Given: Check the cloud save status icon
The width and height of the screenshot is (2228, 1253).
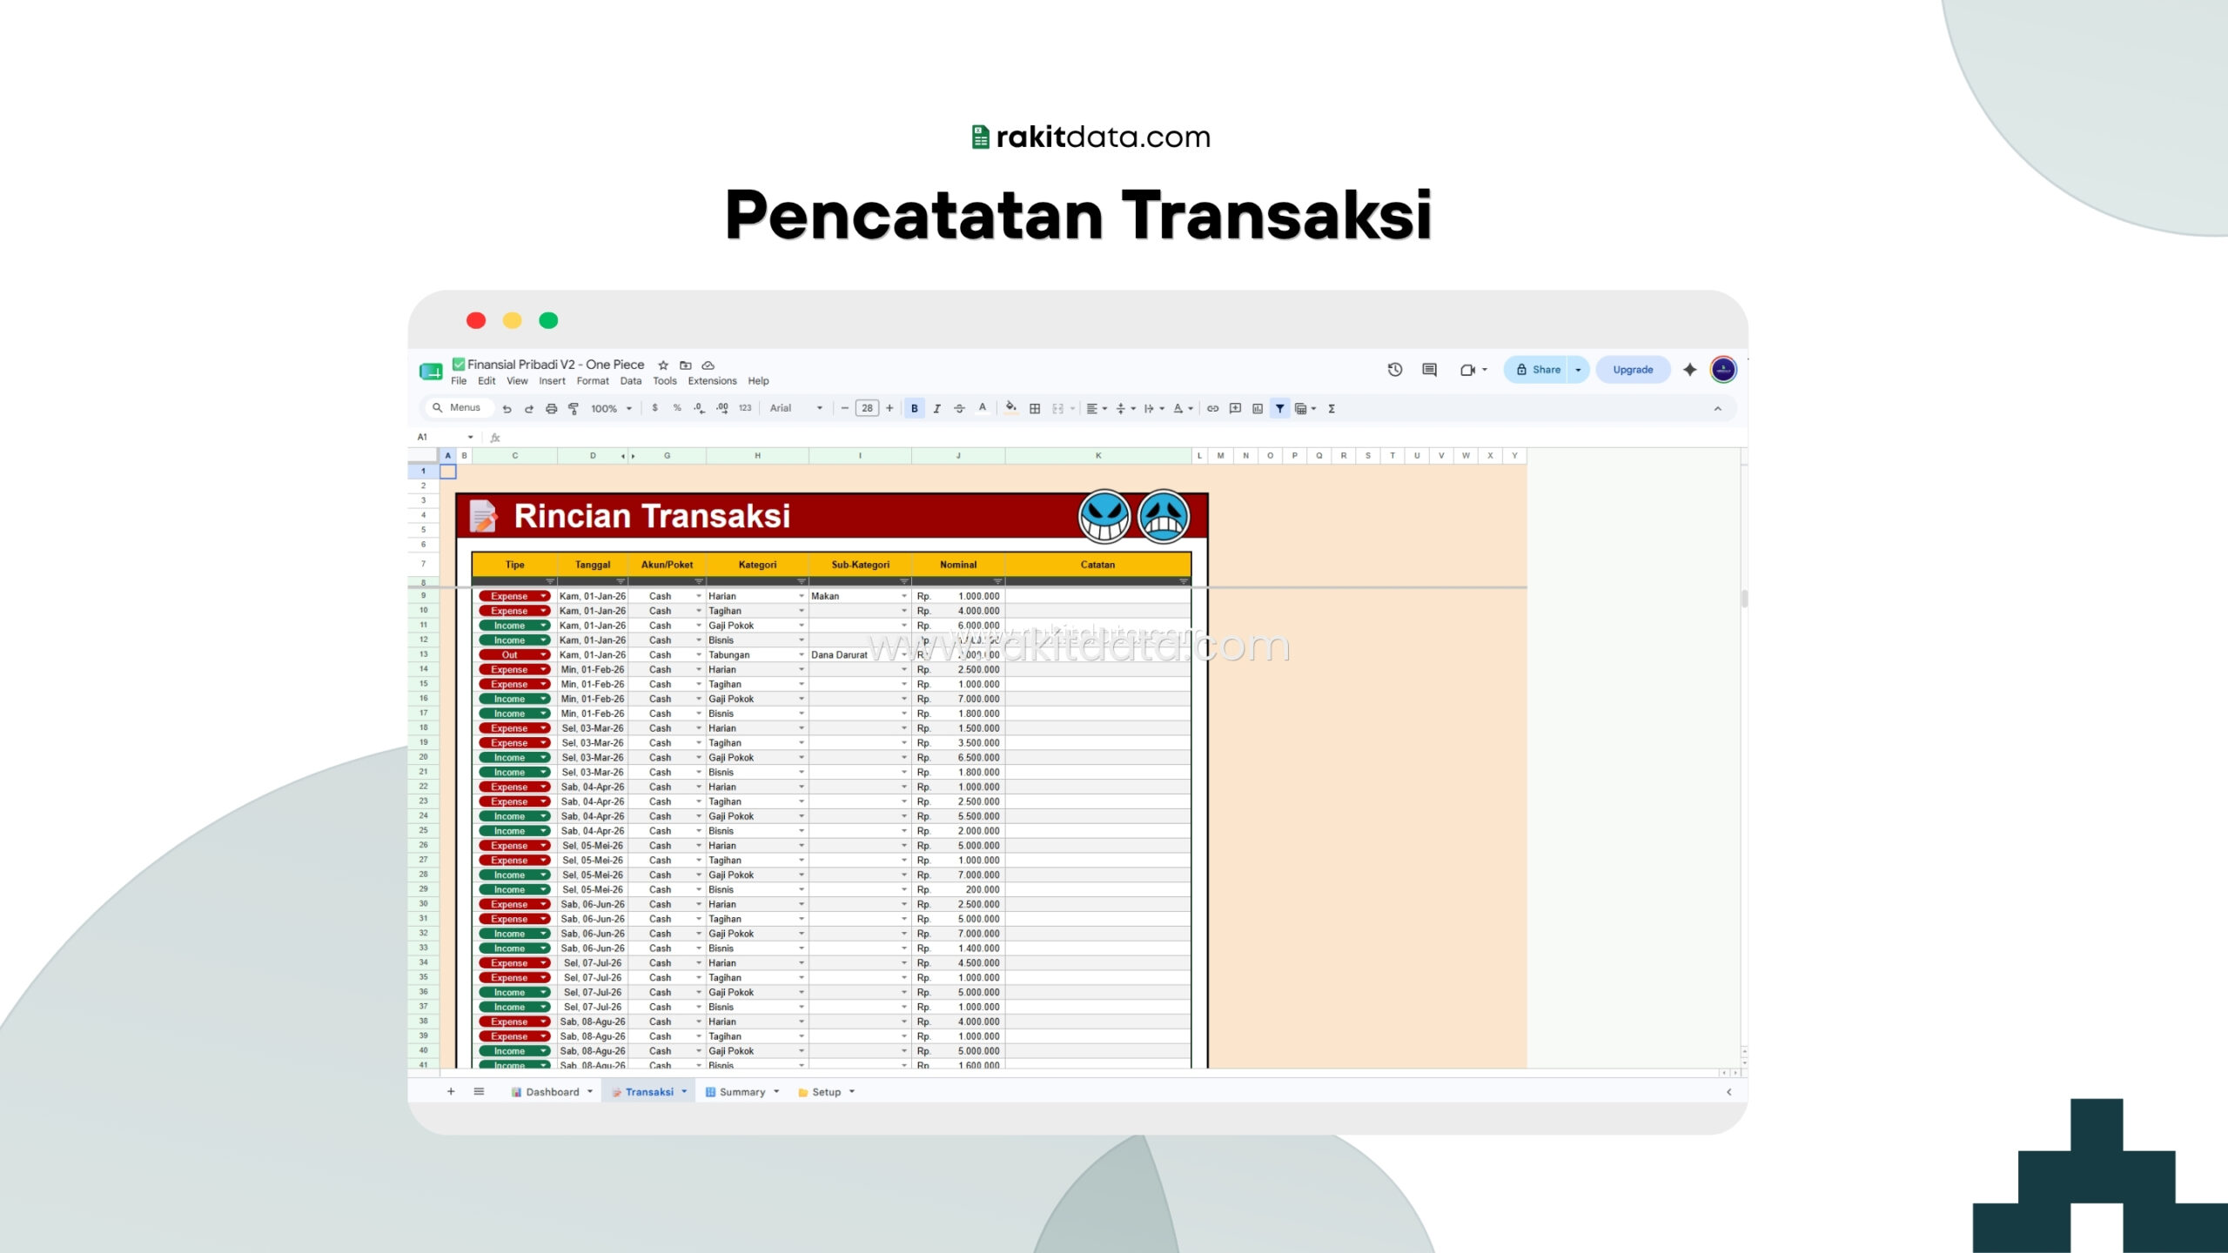Looking at the screenshot, I should pyautogui.click(x=708, y=365).
